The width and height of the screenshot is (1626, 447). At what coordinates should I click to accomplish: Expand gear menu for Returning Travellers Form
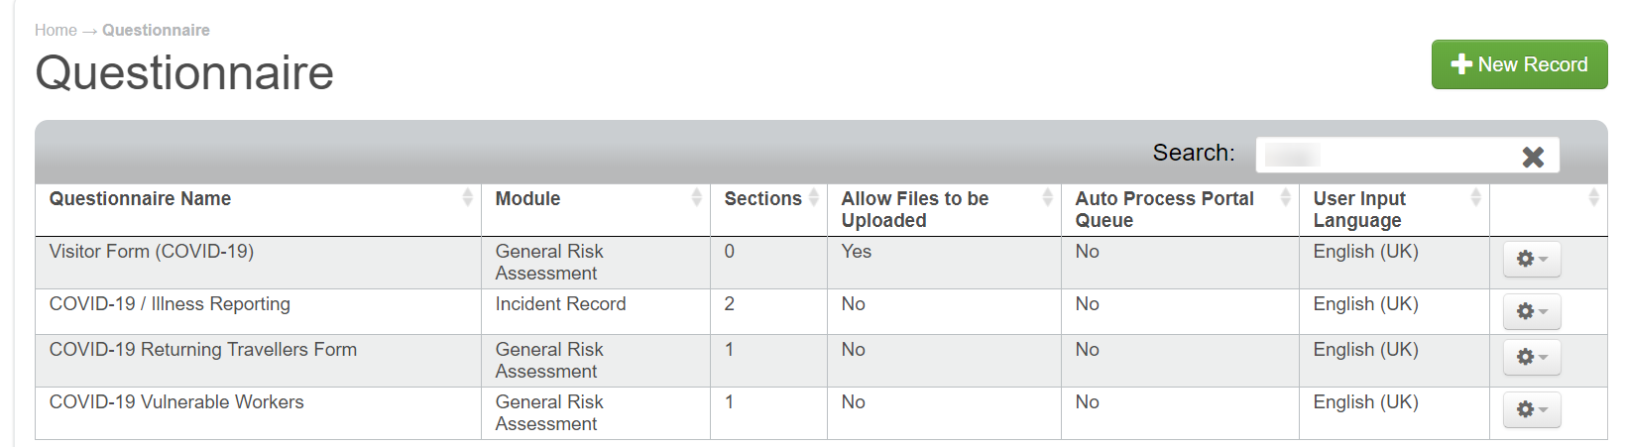tap(1532, 358)
